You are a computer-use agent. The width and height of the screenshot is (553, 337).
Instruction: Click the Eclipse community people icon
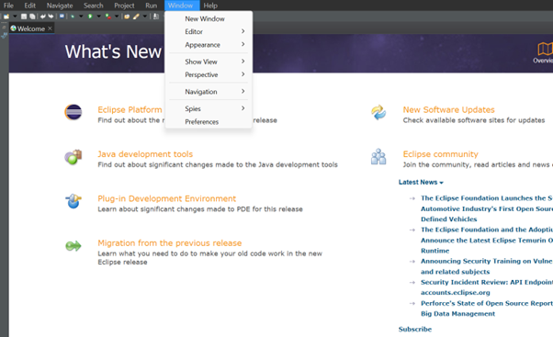point(378,156)
